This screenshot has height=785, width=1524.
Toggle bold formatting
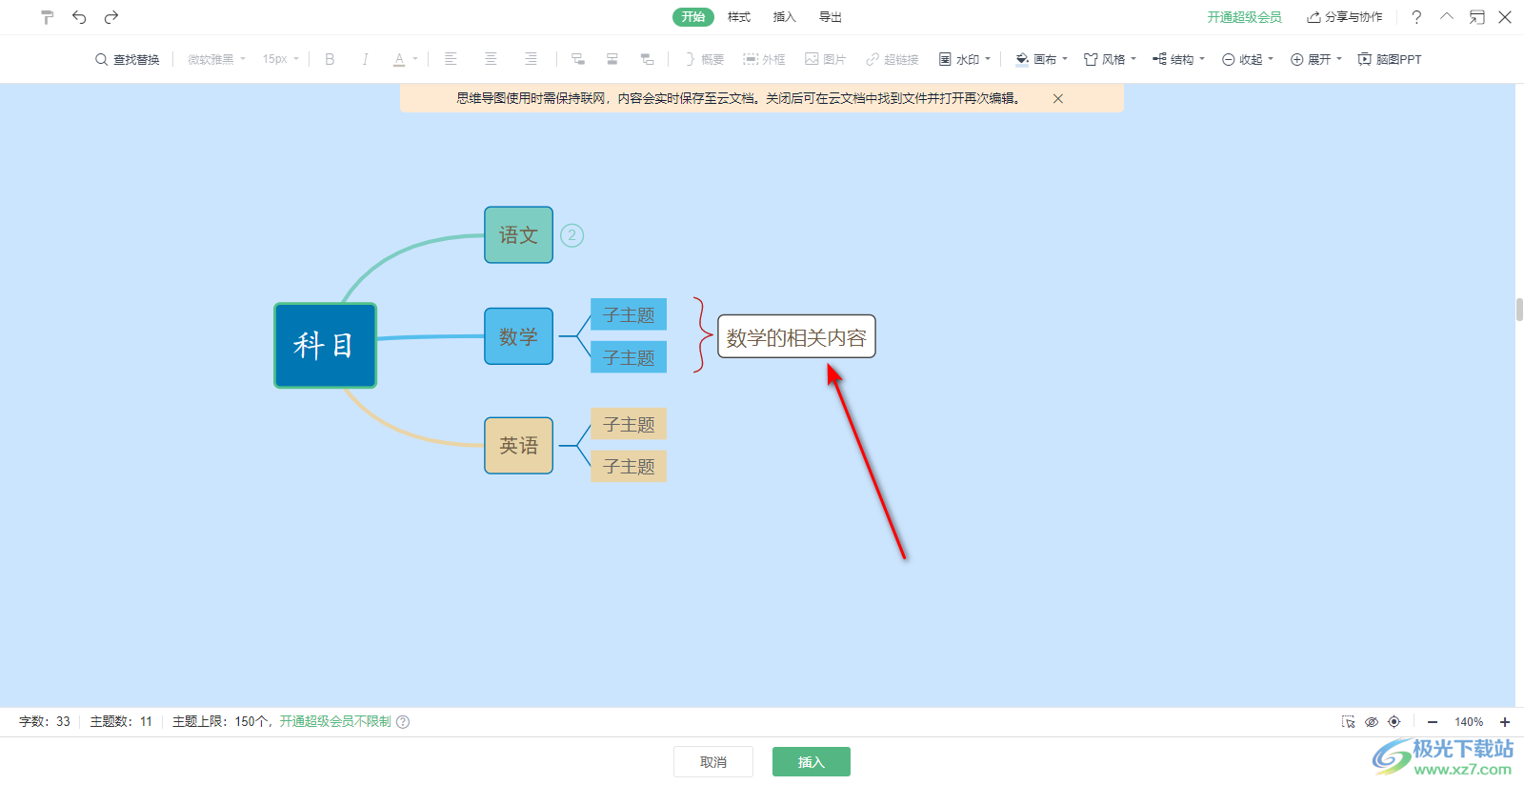(330, 59)
